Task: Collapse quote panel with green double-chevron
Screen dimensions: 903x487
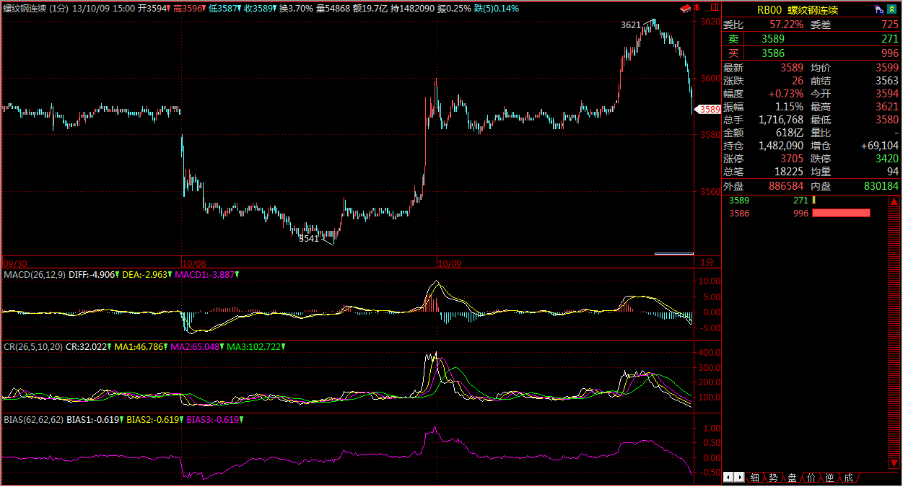Action: (892, 10)
